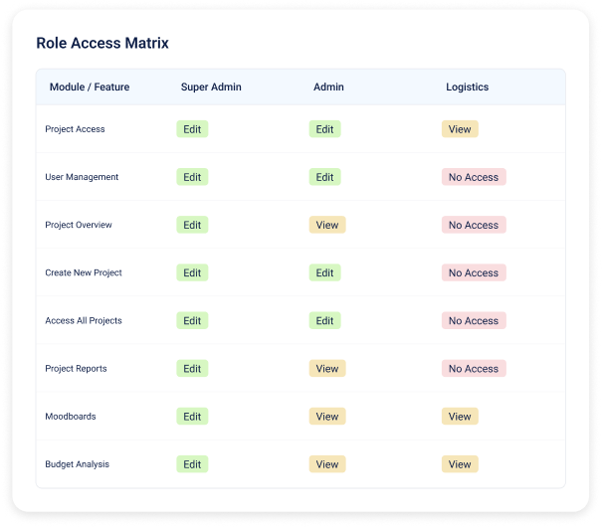Click Admin Edit badge for Create New Project

click(324, 272)
